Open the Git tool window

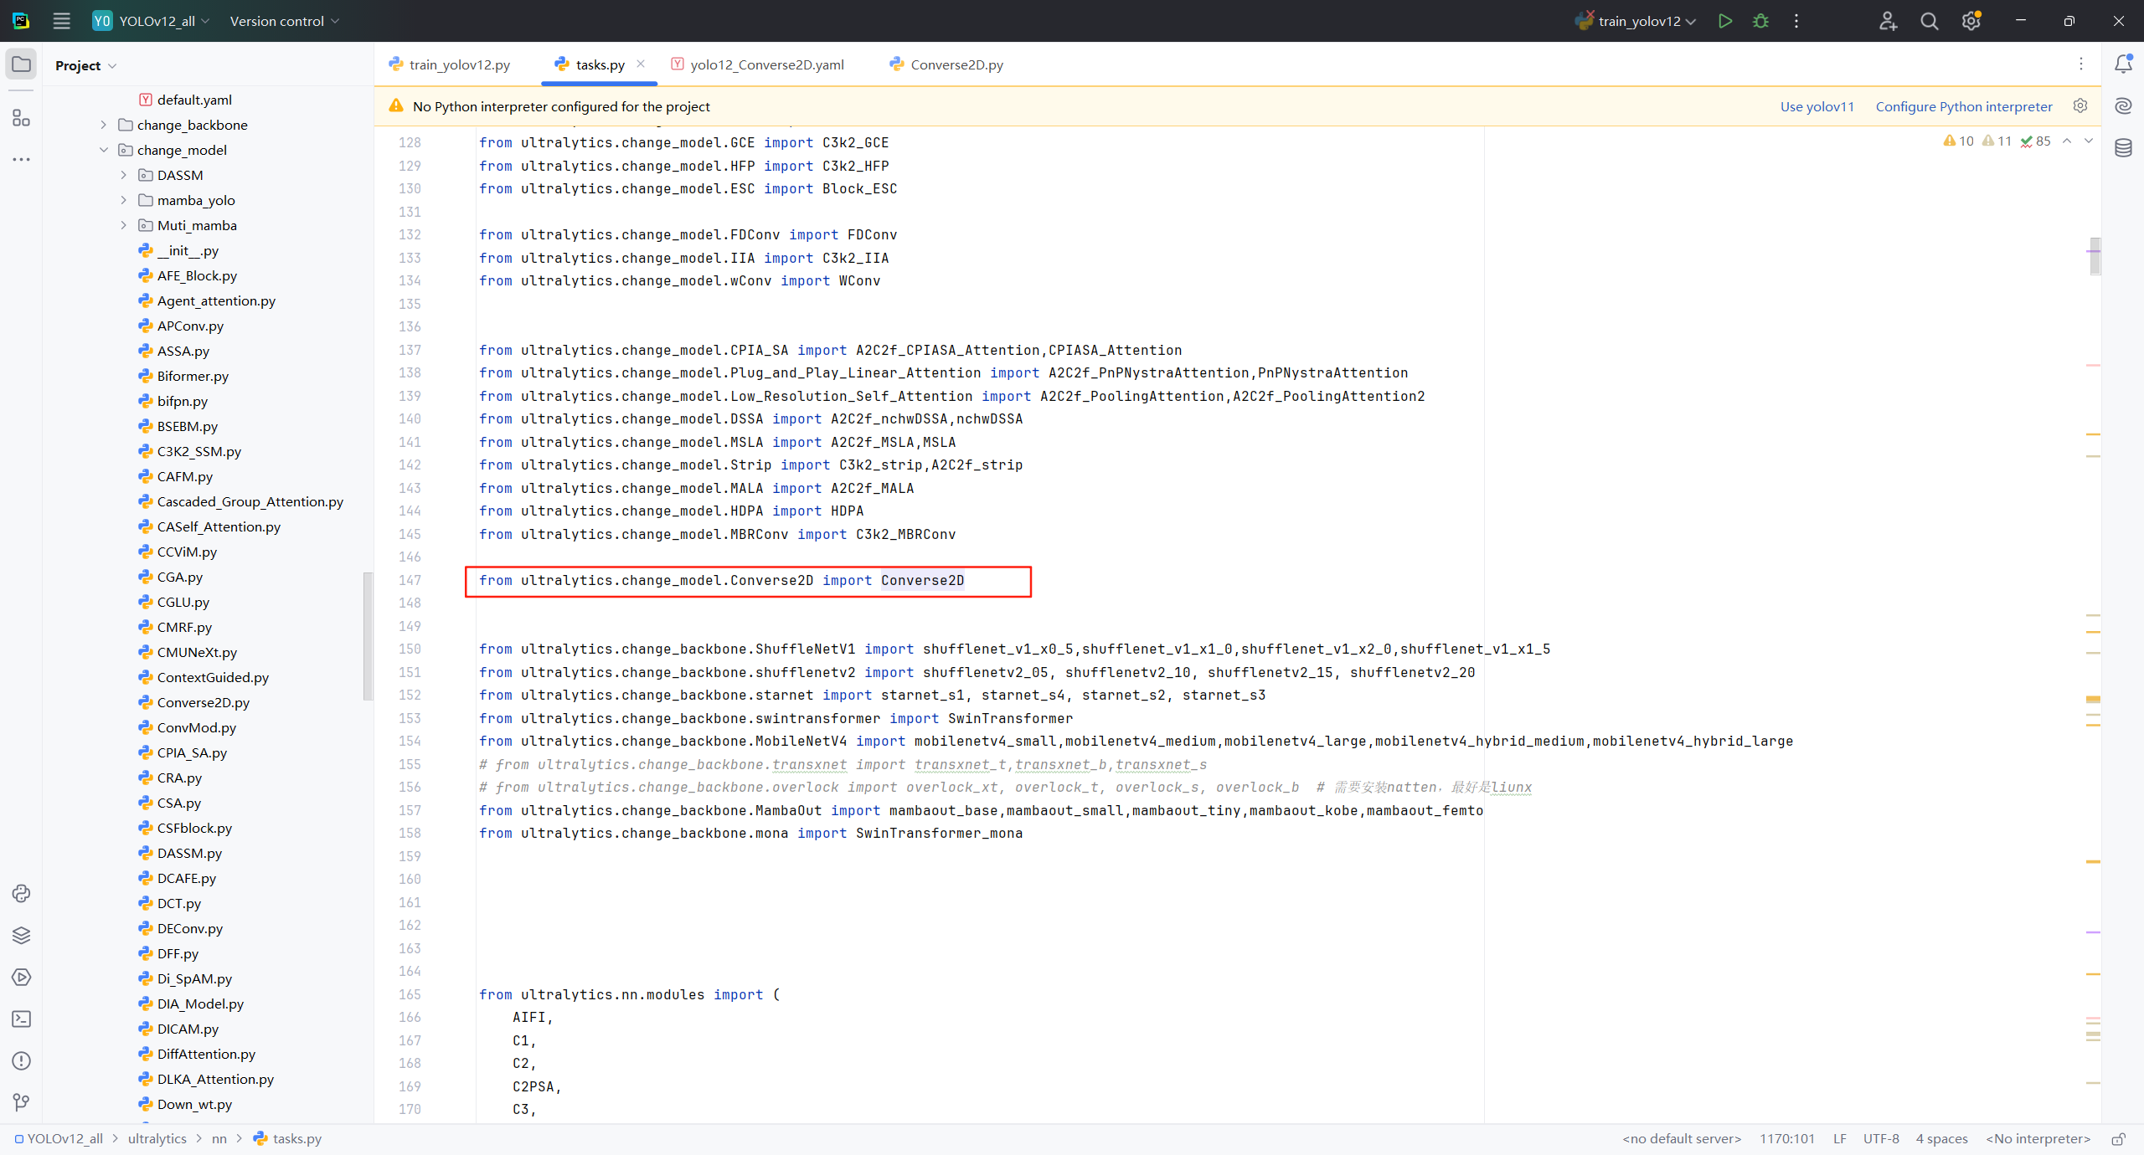pyautogui.click(x=21, y=1102)
